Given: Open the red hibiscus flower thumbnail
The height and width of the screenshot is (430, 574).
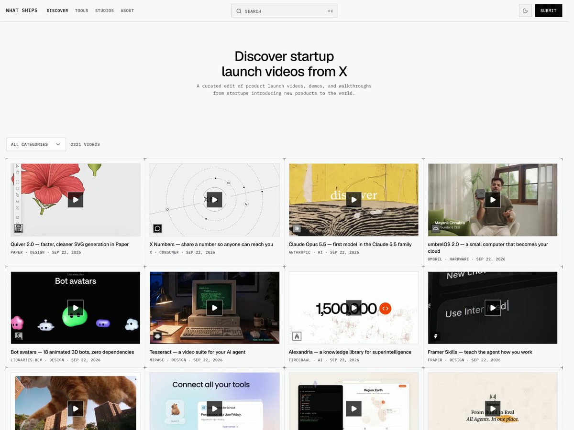Looking at the screenshot, I should coord(76,200).
